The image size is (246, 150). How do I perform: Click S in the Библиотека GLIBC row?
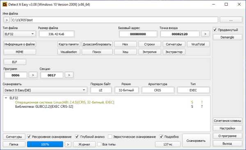coord(192,107)
